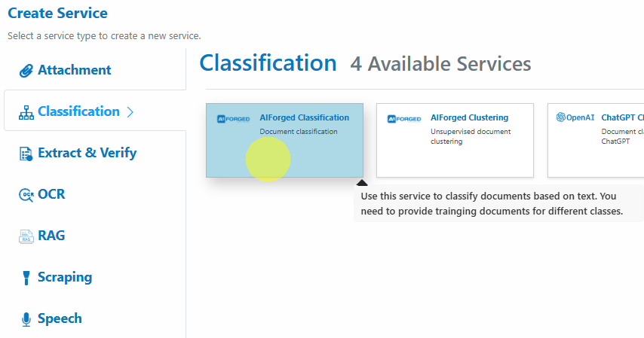Click the Extract & Verify document icon
The height and width of the screenshot is (338, 644).
26,154
